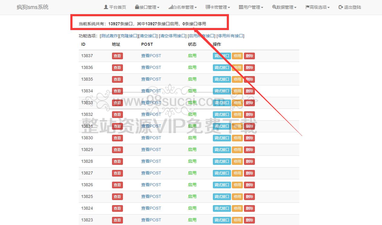Click the flag icon beside 高级选项
This screenshot has width=382, height=225.
click(307, 7)
